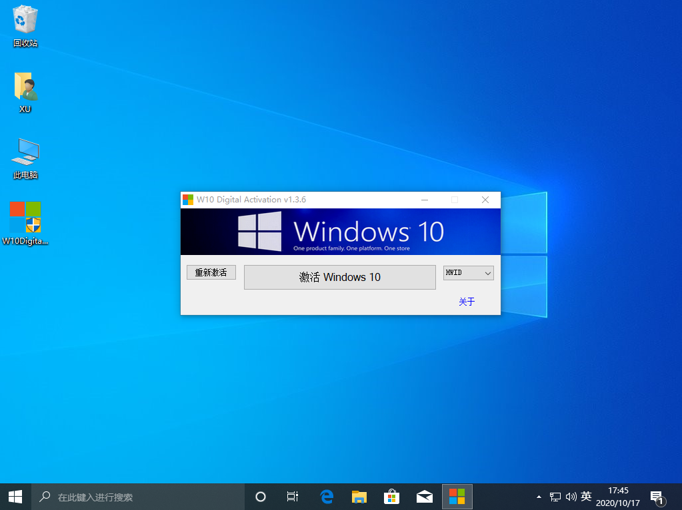Viewport: 682px width, 510px height.
Task: Launch Microsoft Edge from the taskbar
Action: 326,496
